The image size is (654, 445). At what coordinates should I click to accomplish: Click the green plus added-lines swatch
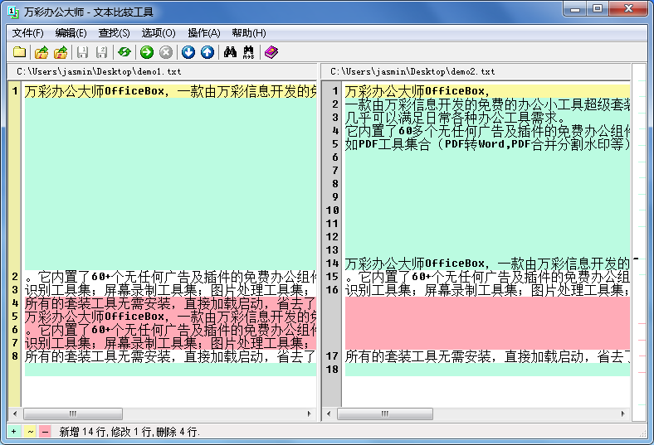(14, 432)
